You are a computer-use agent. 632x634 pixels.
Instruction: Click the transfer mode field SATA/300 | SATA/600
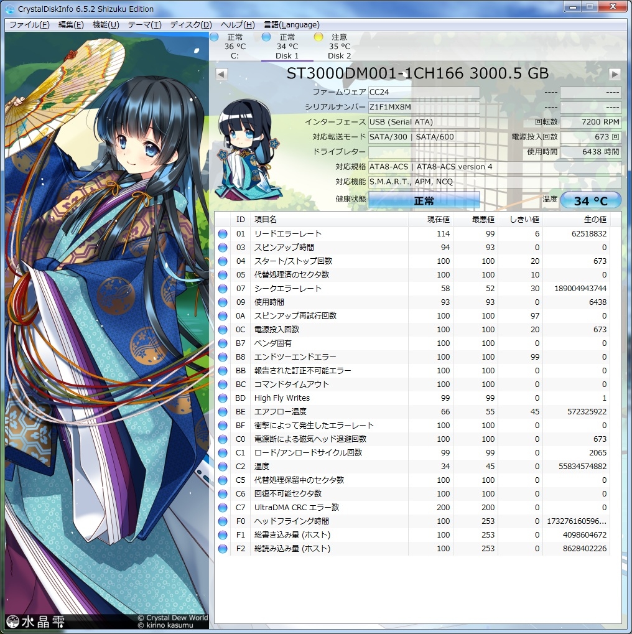pos(424,137)
